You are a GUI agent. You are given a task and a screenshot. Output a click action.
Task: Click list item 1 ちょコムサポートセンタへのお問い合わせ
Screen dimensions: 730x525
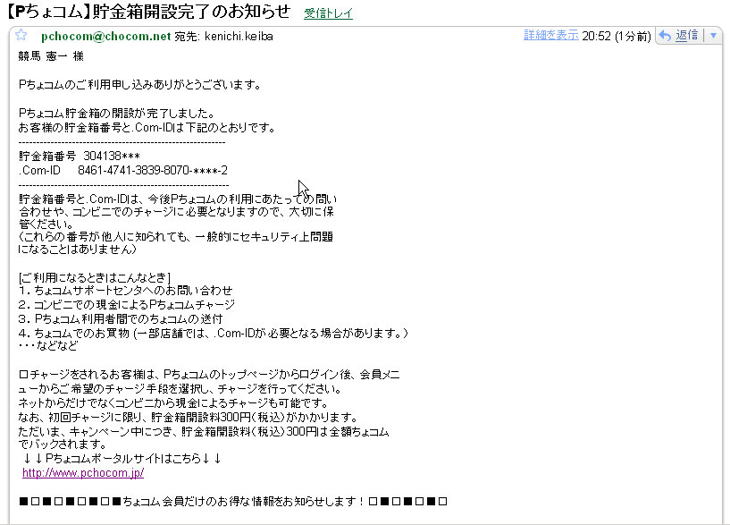click(126, 291)
